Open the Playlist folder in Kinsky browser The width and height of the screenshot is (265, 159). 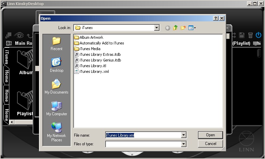pos(25,103)
